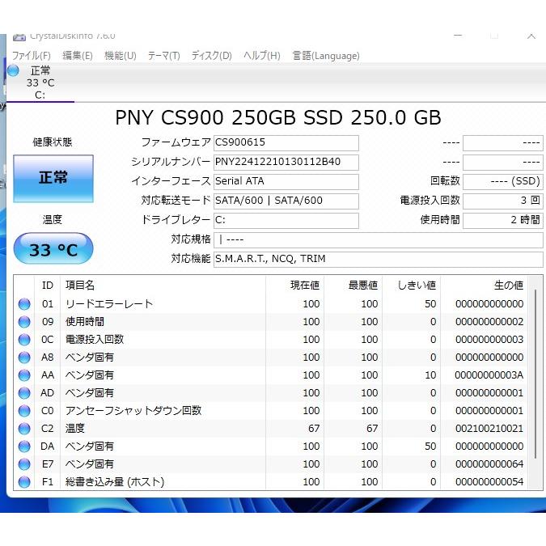This screenshot has width=546, height=546.
Task: Click the blue 正常 health status button
Action: pos(53,179)
